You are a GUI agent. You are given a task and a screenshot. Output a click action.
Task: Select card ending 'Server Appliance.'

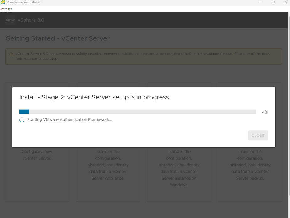(x=108, y=142)
